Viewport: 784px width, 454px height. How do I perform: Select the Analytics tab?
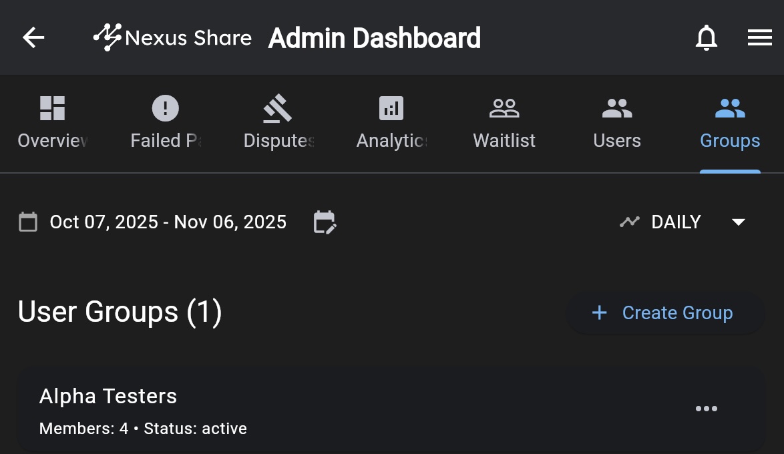pyautogui.click(x=391, y=124)
